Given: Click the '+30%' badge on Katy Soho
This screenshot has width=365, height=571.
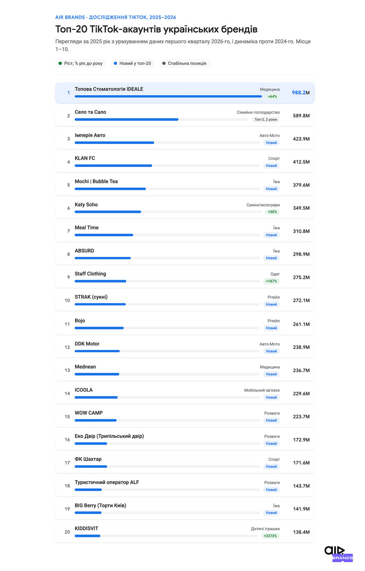Looking at the screenshot, I should (273, 212).
